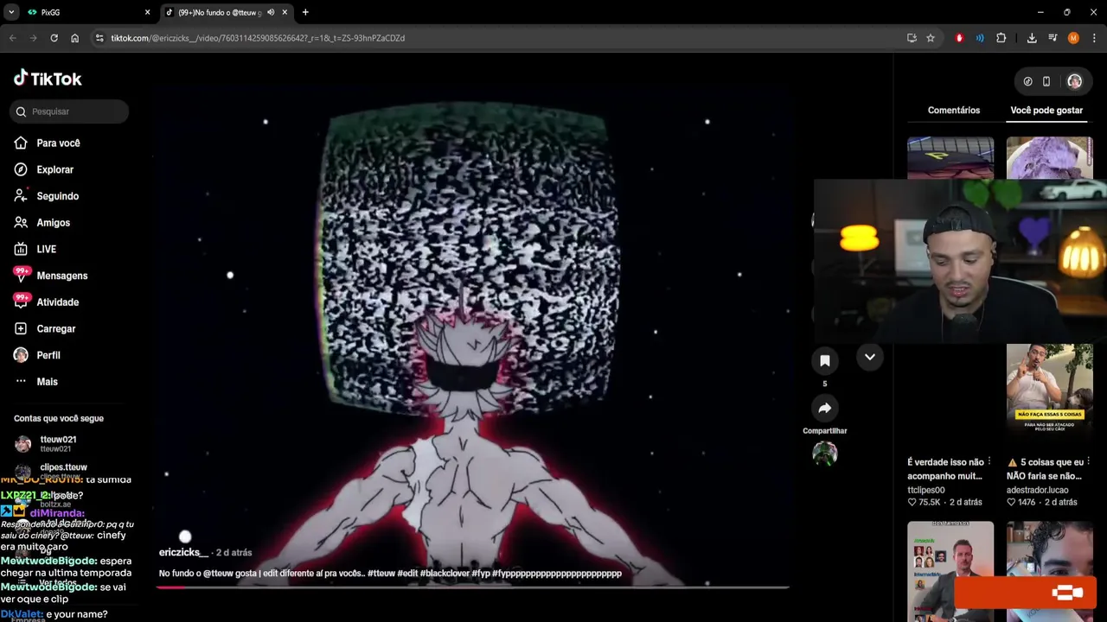Close the PixGG browser tab
This screenshot has width=1107, height=622.
(147, 12)
